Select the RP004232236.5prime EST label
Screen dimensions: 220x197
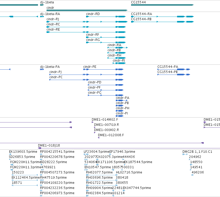57,188
